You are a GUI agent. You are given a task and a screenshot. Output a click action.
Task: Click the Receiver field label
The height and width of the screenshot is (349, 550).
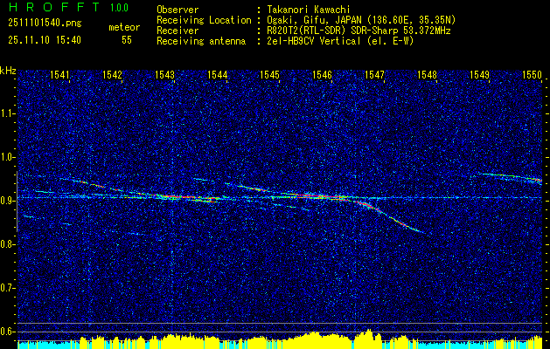coord(178,31)
